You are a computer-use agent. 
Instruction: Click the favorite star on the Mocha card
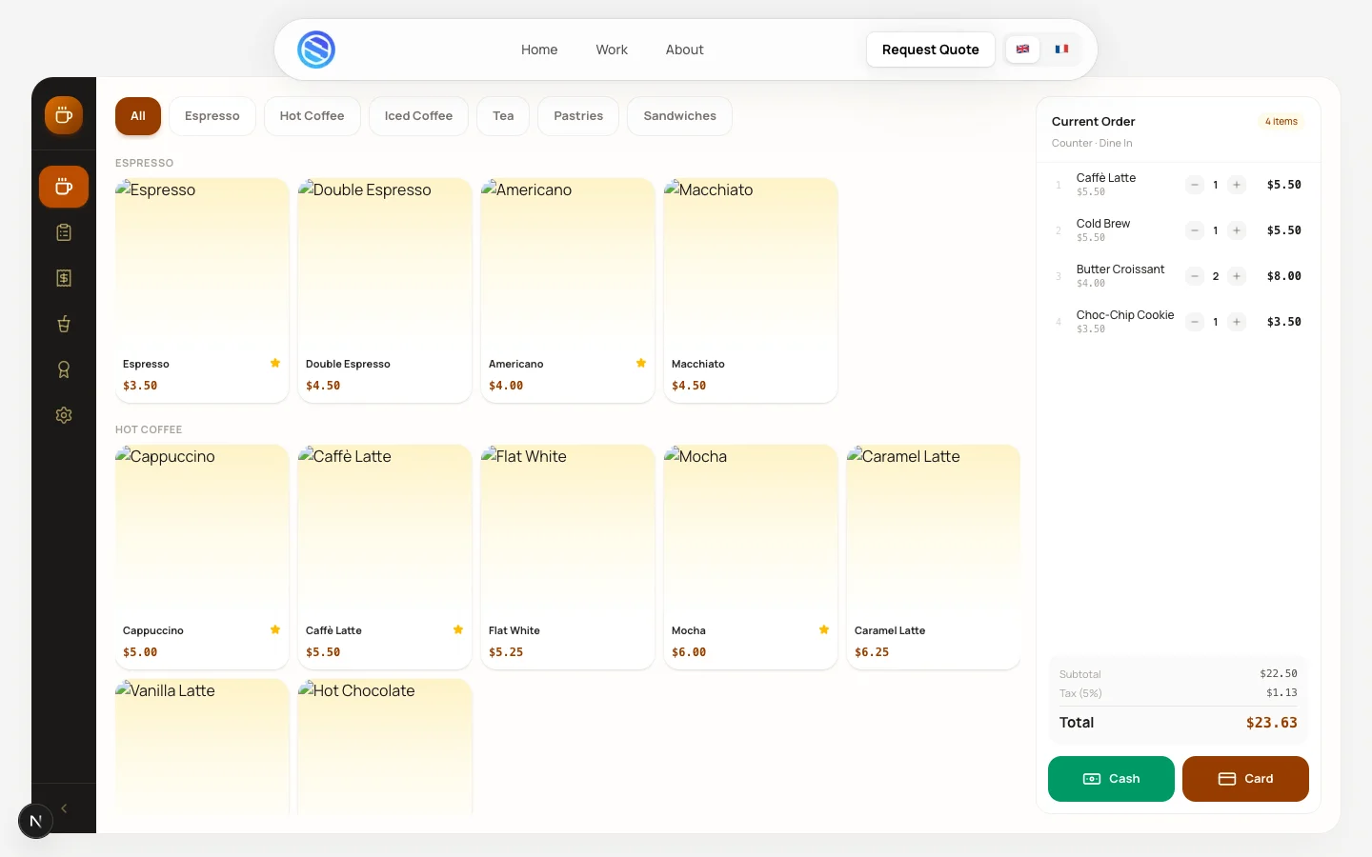pyautogui.click(x=824, y=629)
